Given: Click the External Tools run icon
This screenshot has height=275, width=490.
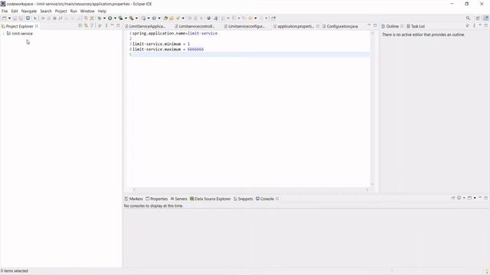Looking at the screenshot, I should (132, 18).
